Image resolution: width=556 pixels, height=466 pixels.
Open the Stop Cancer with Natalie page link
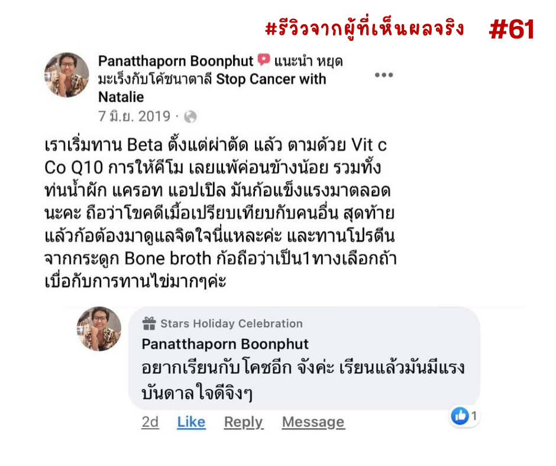click(x=212, y=88)
